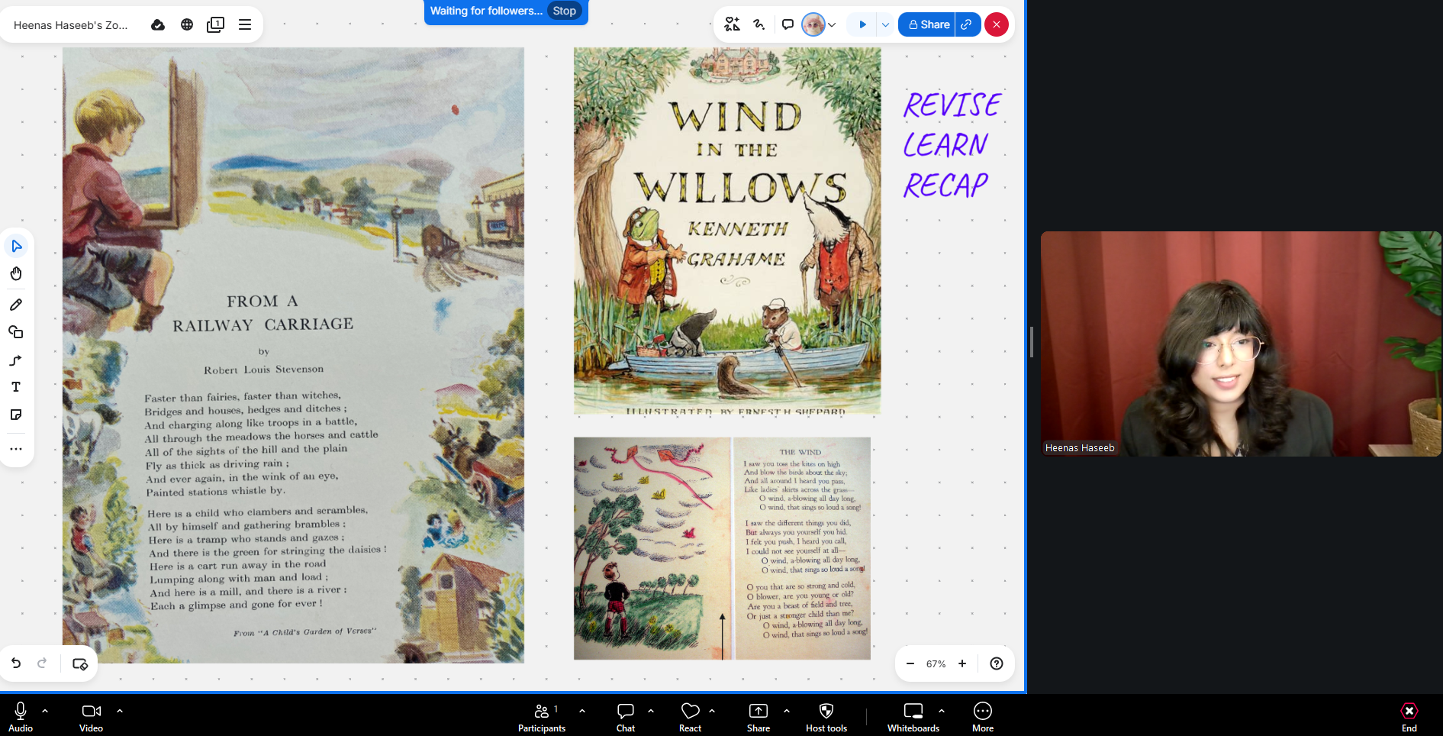Select the arrow Select tool
This screenshot has width=1443, height=736.
tap(16, 246)
